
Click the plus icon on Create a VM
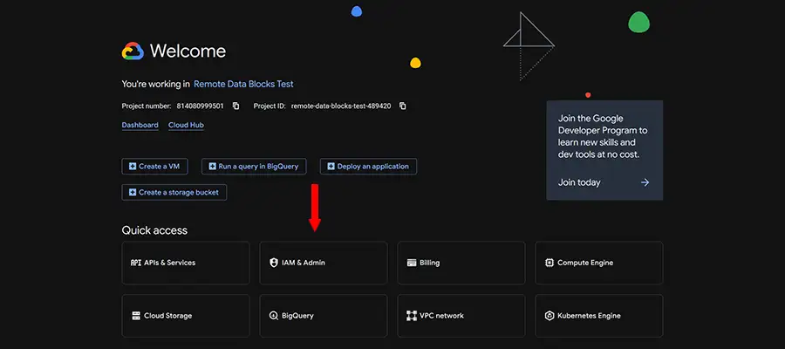point(133,167)
